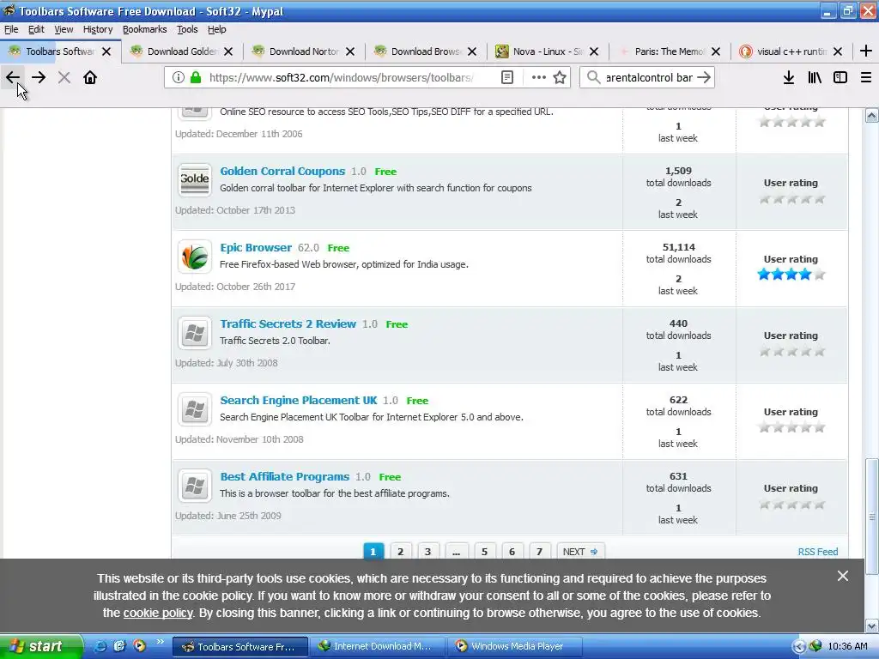The image size is (879, 659).
Task: Open the Edit menu
Action: tap(36, 29)
